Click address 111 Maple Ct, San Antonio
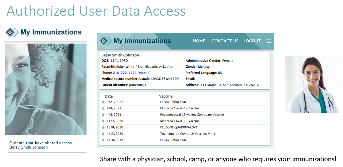This screenshot has width=343, height=167. 229,85
